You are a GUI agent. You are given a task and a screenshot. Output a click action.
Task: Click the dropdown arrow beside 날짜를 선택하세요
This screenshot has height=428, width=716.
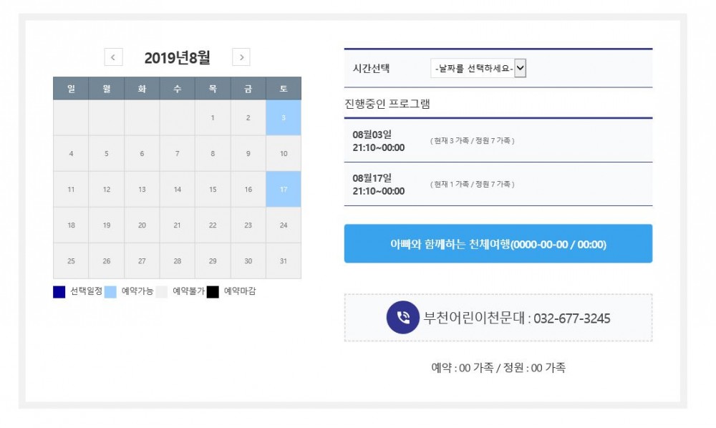click(521, 68)
